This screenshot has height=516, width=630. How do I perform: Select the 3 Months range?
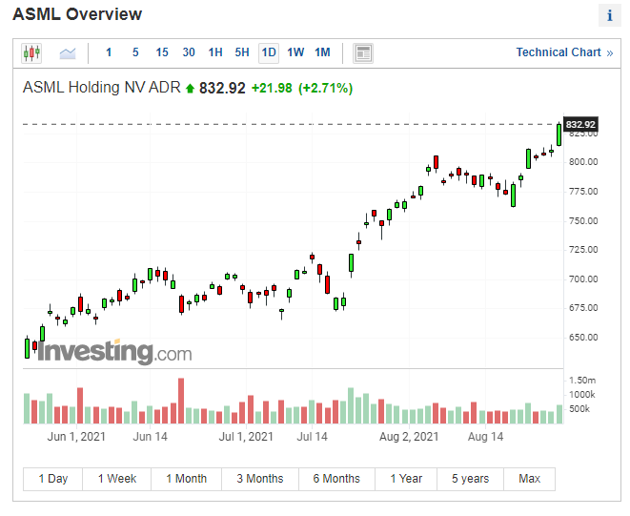tap(260, 479)
